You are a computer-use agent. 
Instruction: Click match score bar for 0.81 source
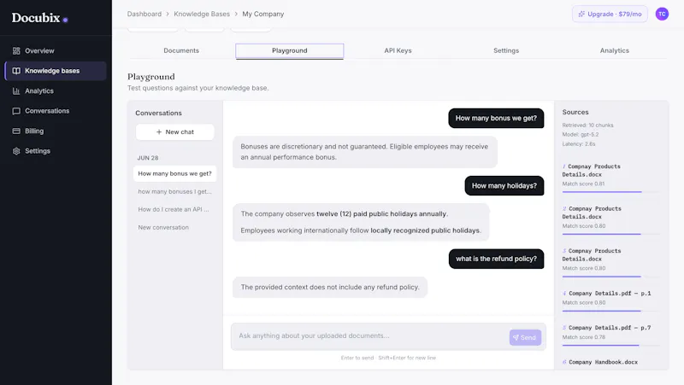coord(610,191)
